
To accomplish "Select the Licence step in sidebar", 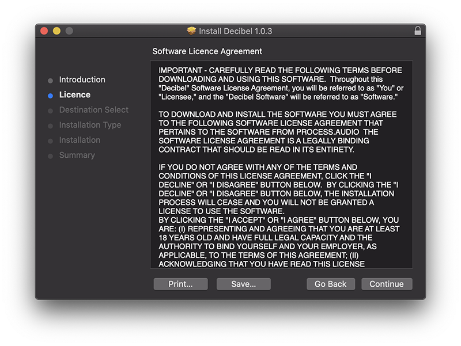I will pyautogui.click(x=75, y=94).
